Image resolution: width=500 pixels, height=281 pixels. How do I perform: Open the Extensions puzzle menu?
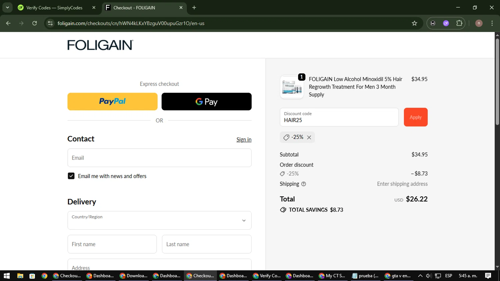point(459,23)
